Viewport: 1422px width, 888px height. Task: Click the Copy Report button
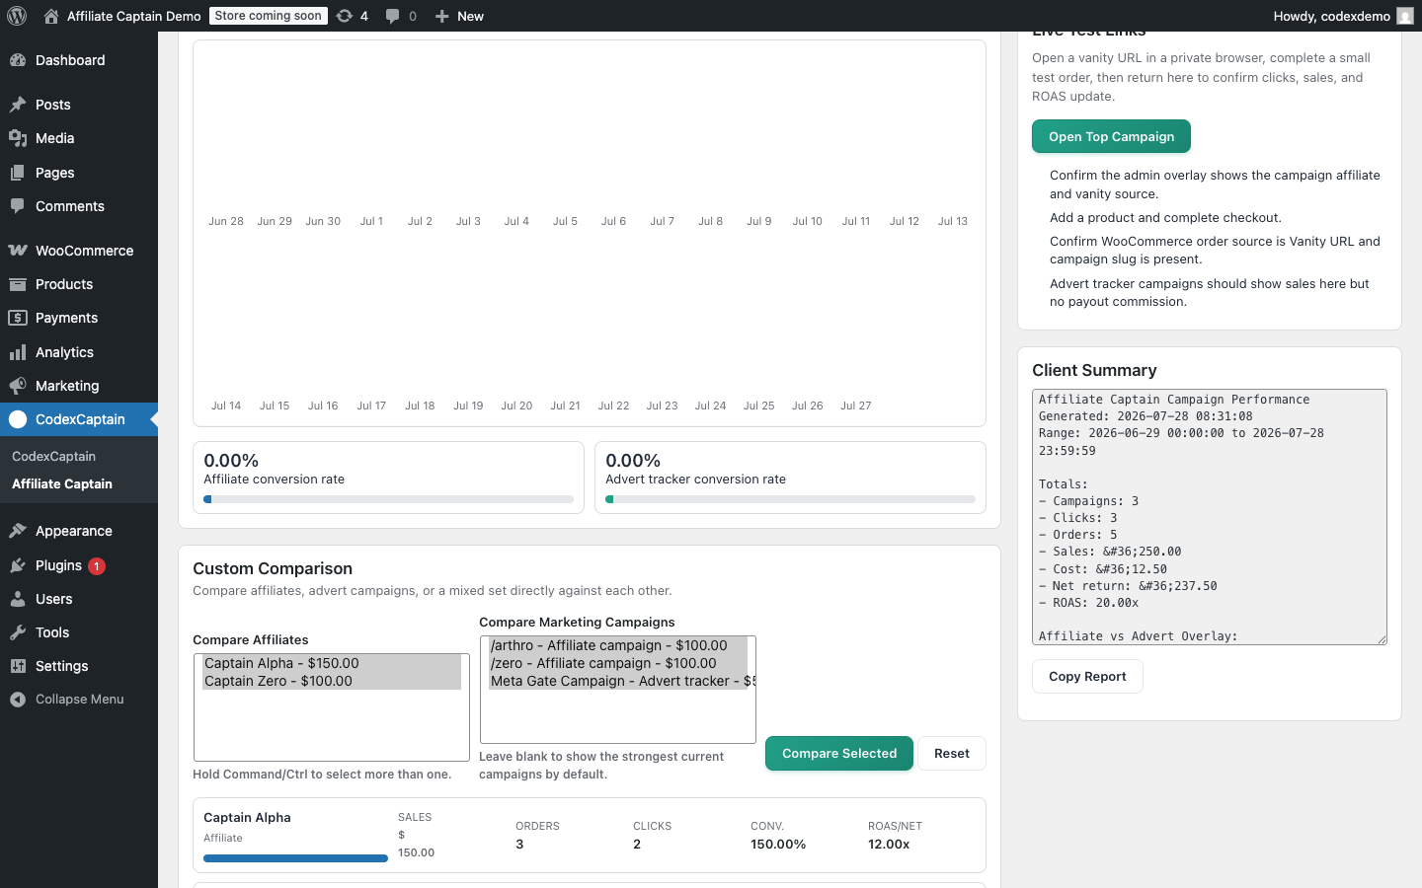[x=1087, y=677]
